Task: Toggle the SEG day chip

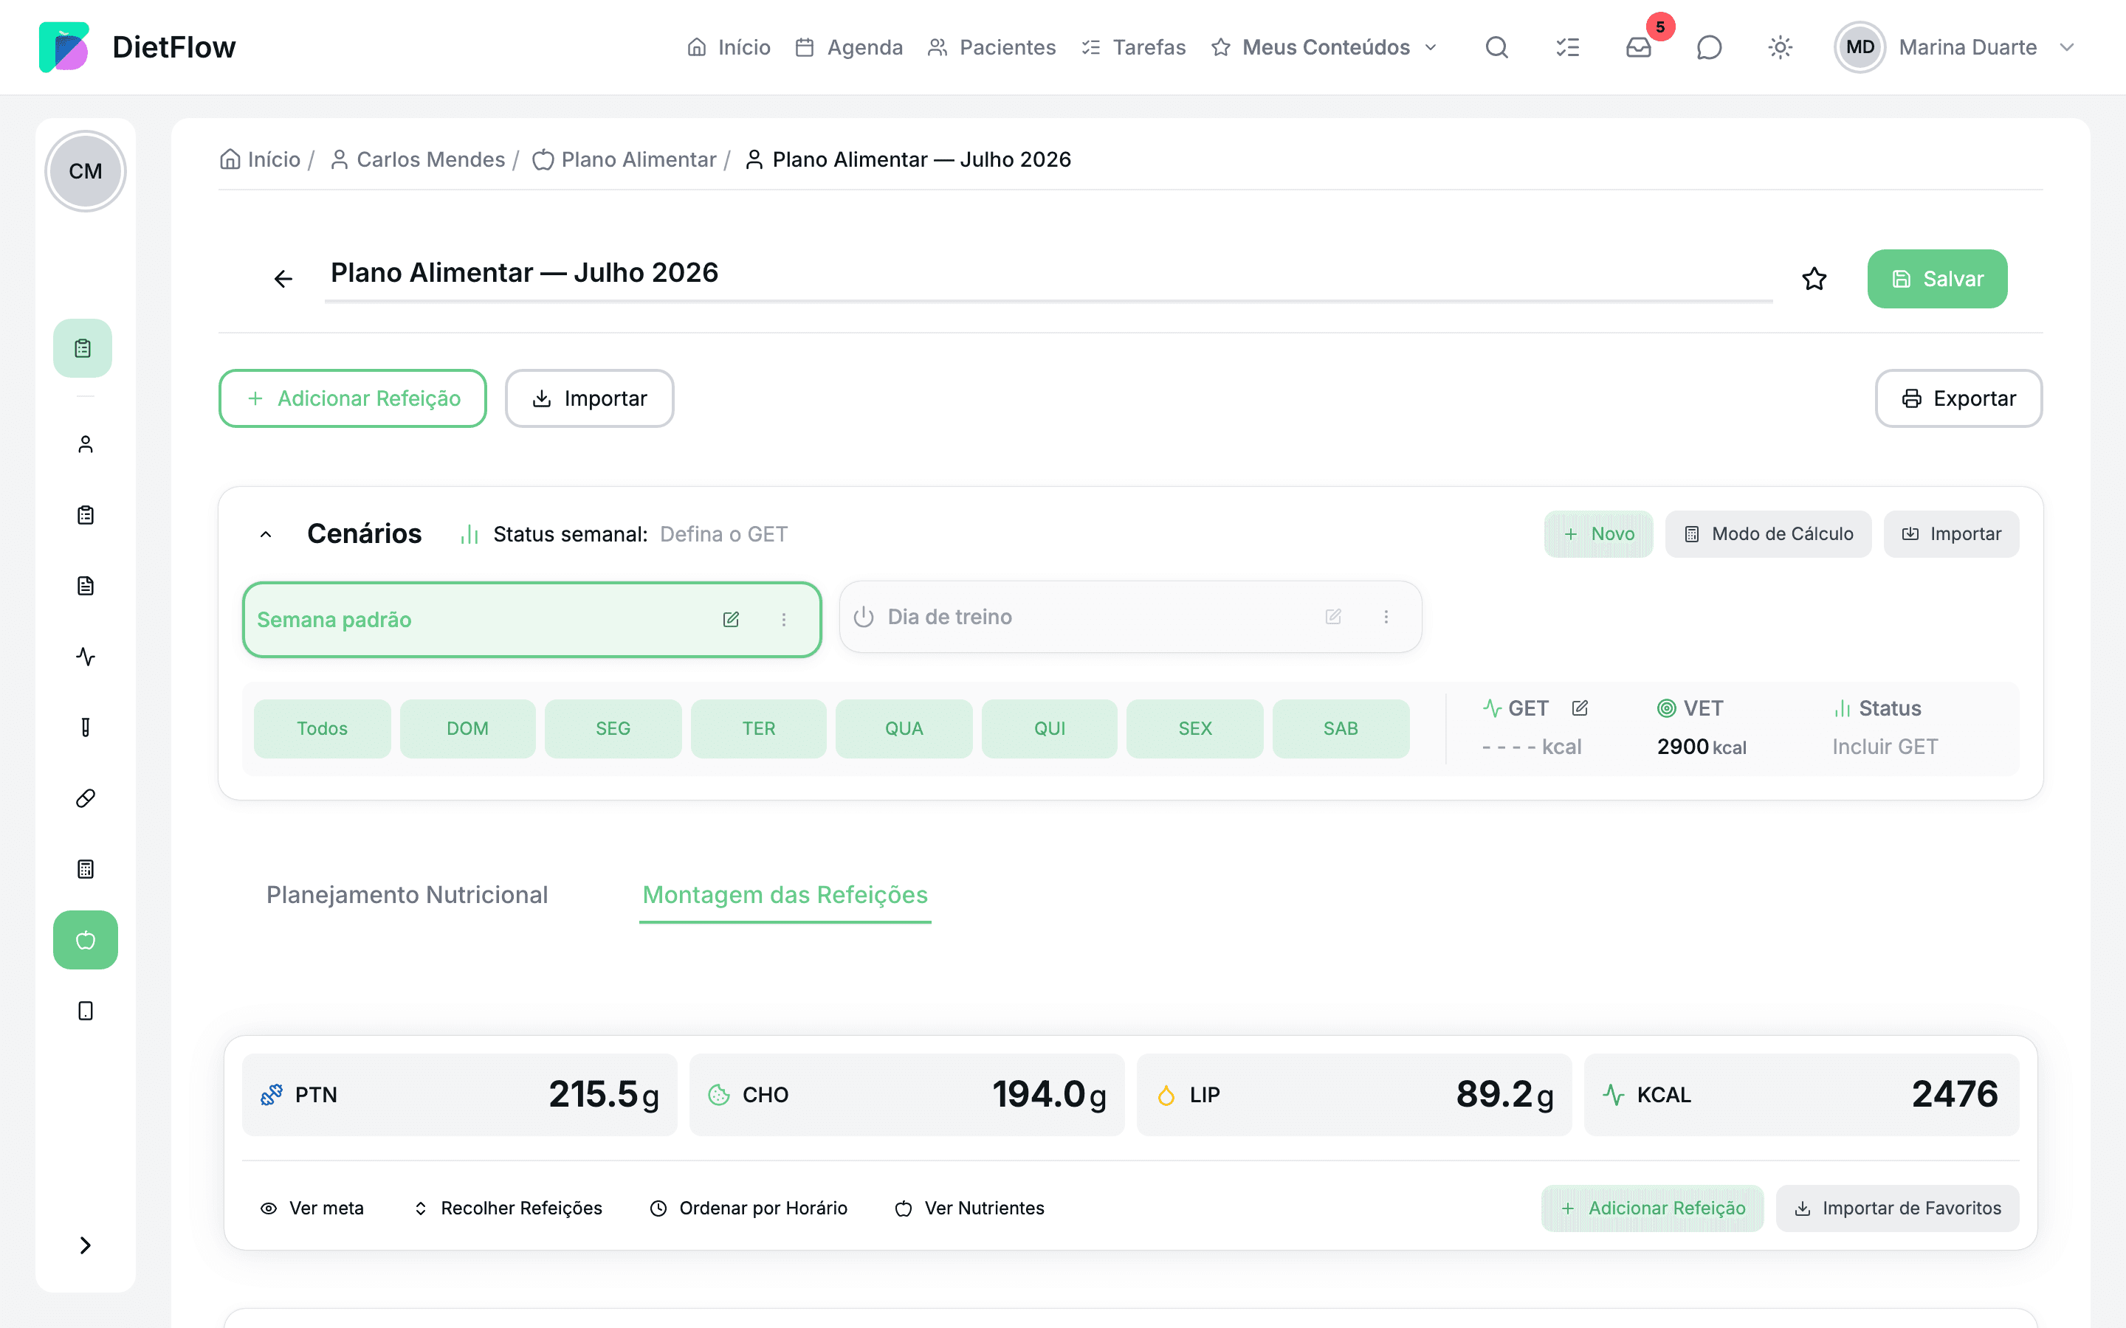Action: pyautogui.click(x=613, y=729)
